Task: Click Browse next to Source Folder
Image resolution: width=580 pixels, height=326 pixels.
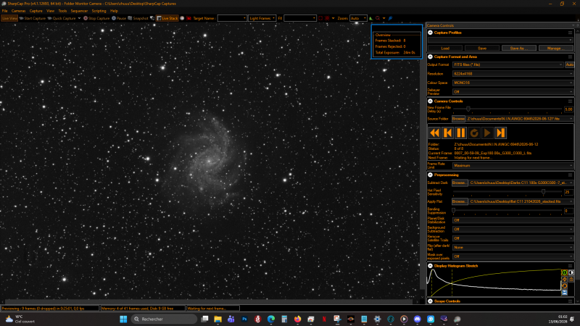Action: tap(458, 119)
